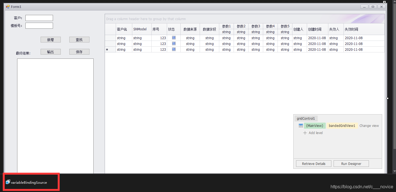
Task: Click the 失效人 column header
Action: click(336, 29)
